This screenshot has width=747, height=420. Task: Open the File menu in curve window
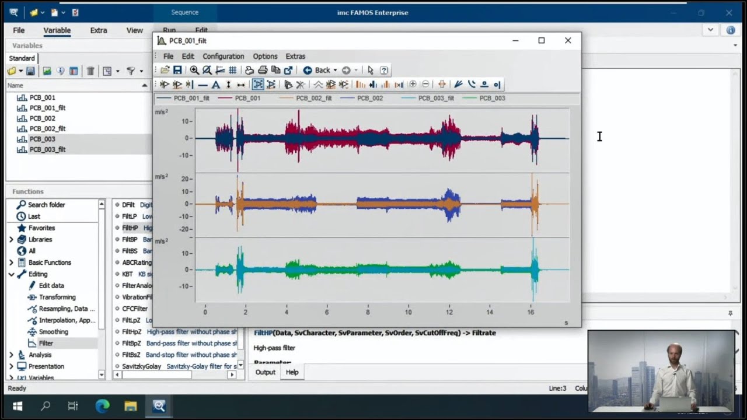pos(168,57)
